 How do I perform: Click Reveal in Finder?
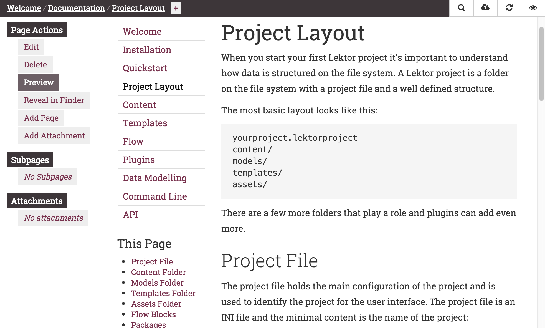tap(54, 100)
